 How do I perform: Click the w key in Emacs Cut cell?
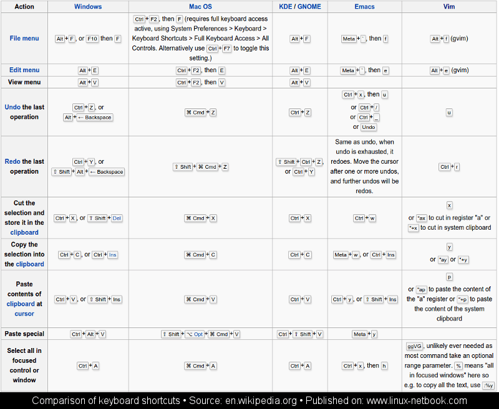tap(372, 218)
